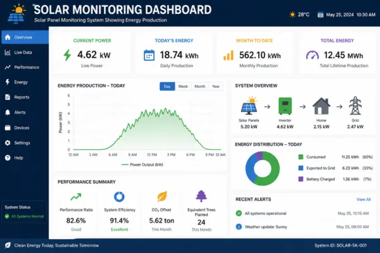Click the 5.62 ton CO₂ offset value
This screenshot has height=253, width=380.
(x=161, y=221)
